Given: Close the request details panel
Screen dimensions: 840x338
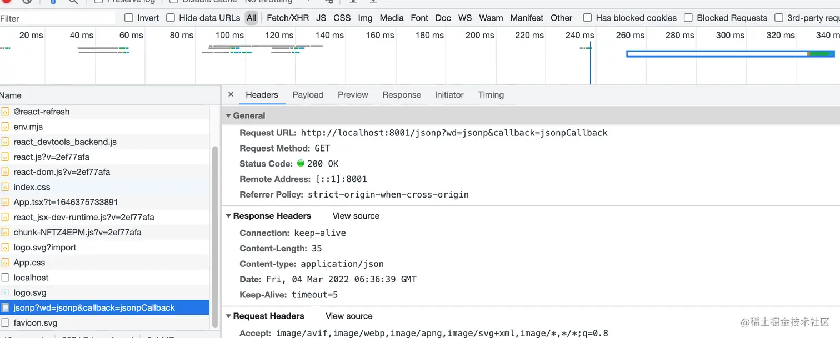Looking at the screenshot, I should [231, 94].
